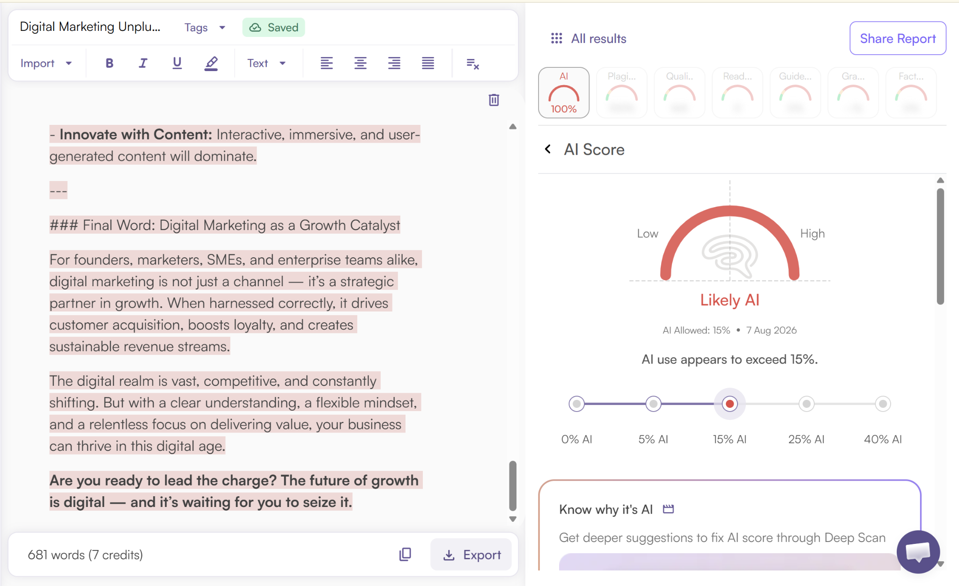Switch to the AI score tab
The height and width of the screenshot is (586, 959).
pyautogui.click(x=564, y=93)
